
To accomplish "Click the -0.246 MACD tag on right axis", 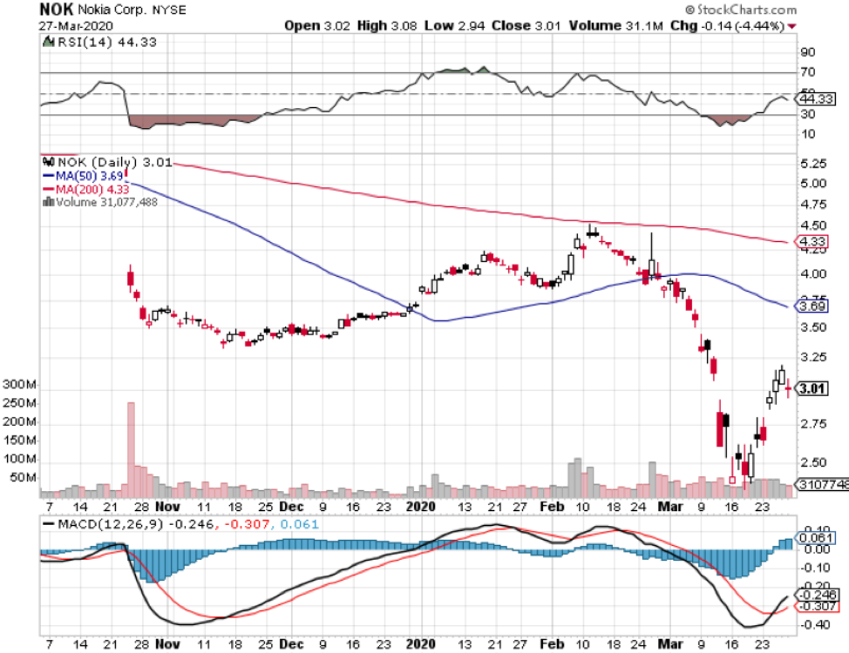I will click(817, 596).
